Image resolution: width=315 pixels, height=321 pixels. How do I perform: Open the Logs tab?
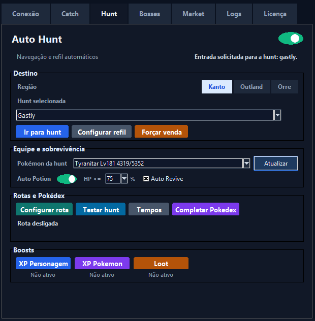[234, 14]
